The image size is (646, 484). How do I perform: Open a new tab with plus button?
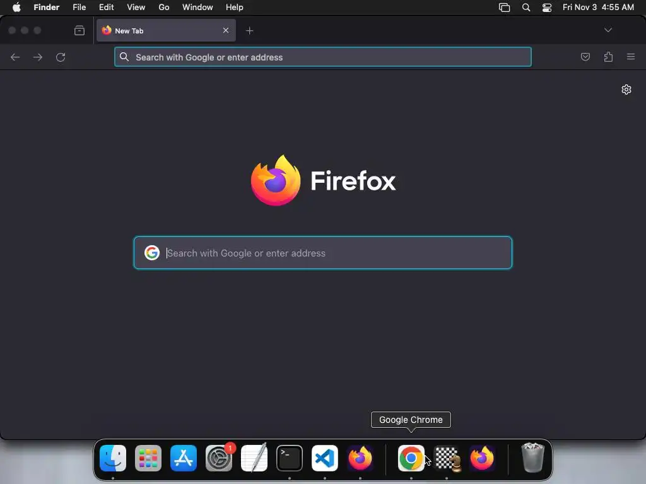tap(249, 31)
